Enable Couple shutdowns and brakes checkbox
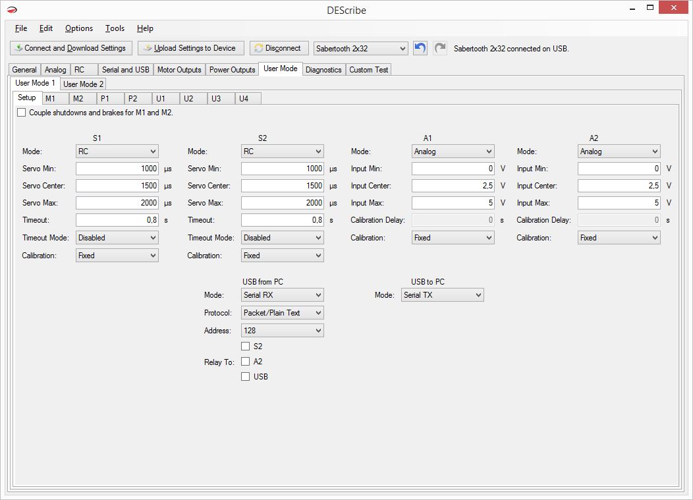 click(x=22, y=113)
